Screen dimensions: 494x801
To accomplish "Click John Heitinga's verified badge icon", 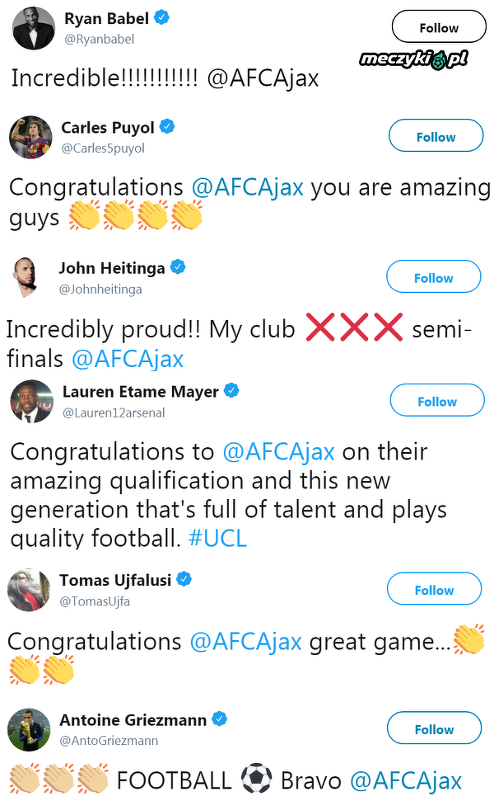I will click(178, 267).
